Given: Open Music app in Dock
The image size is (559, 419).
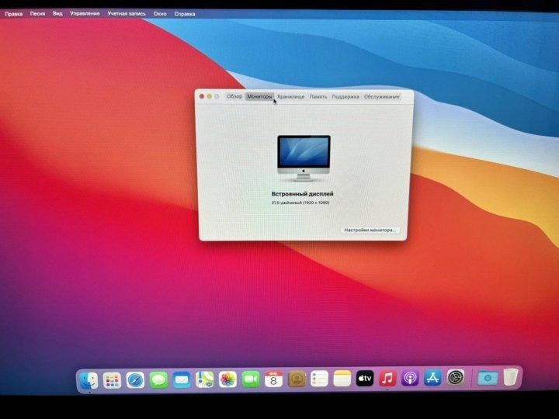Looking at the screenshot, I should [387, 379].
